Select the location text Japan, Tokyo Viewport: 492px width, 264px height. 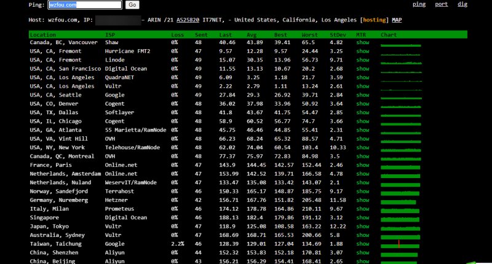click(49, 227)
